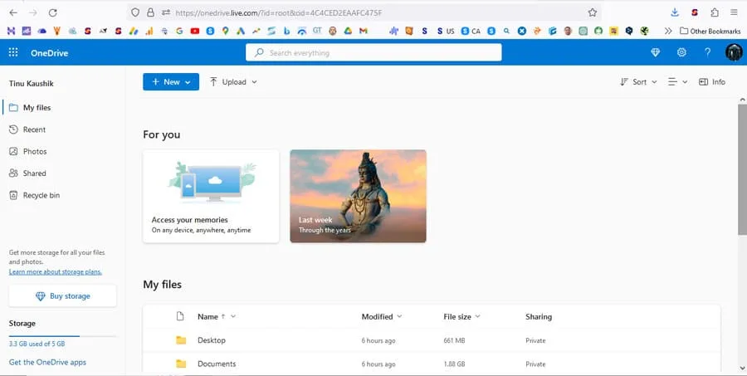Open the settings gear in OneDrive header
Viewport: 747px width, 376px height.
pyautogui.click(x=681, y=52)
